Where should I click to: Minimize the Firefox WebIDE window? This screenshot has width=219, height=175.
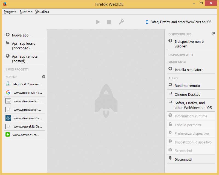pos(194,3)
